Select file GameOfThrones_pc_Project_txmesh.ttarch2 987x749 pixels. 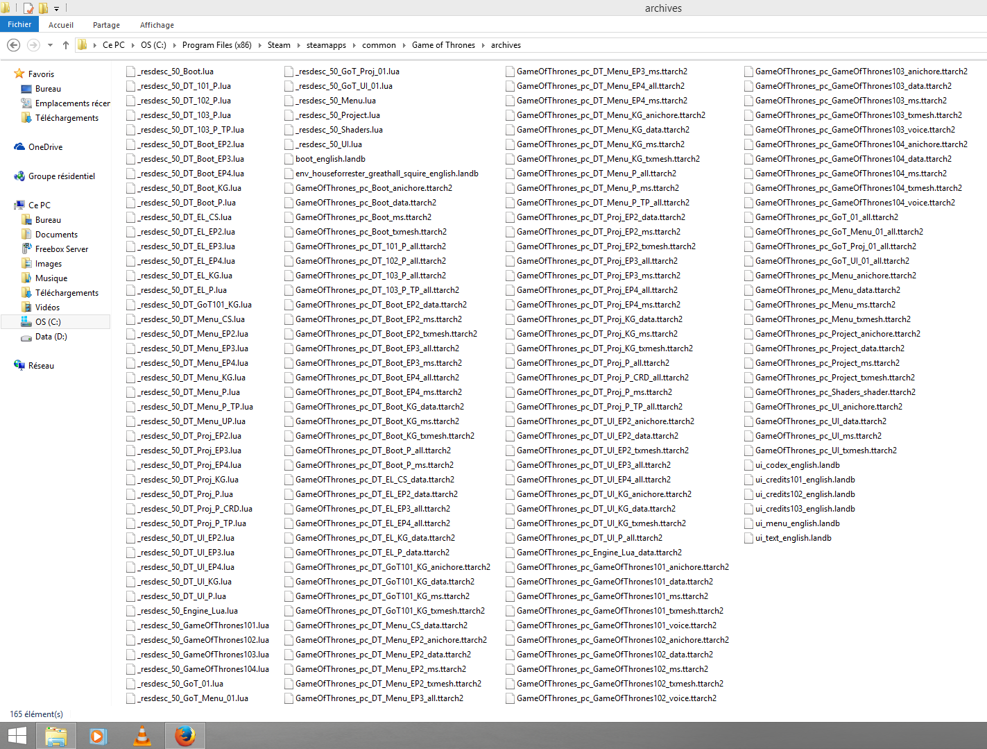(830, 378)
